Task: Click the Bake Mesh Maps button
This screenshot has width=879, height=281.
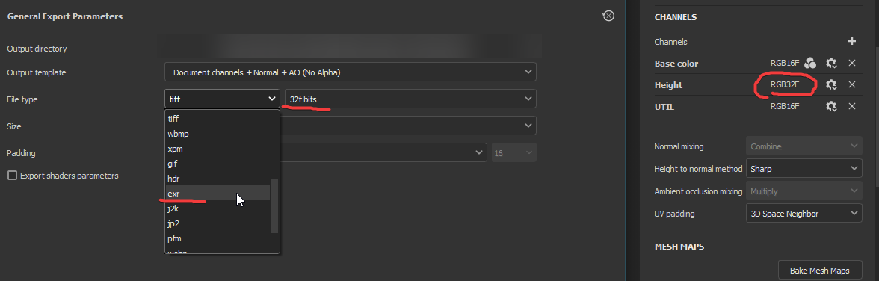Action: tap(821, 271)
